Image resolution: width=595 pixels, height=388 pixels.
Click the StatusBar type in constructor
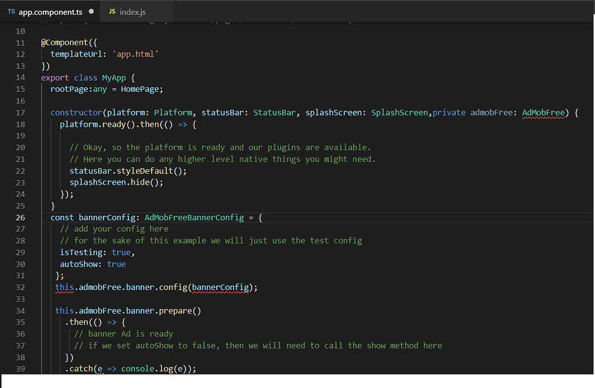[274, 113]
